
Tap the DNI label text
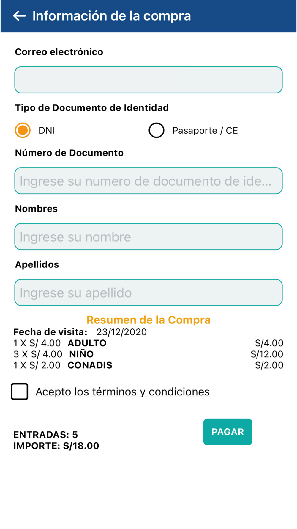[x=47, y=131]
